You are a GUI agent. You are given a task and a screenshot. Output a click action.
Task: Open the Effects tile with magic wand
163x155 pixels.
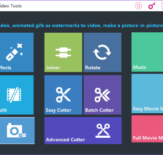pyautogui.click(x=17, y=52)
